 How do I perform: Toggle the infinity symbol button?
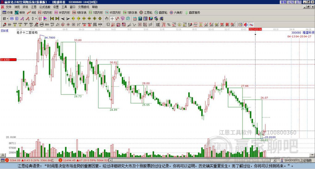click(251, 25)
